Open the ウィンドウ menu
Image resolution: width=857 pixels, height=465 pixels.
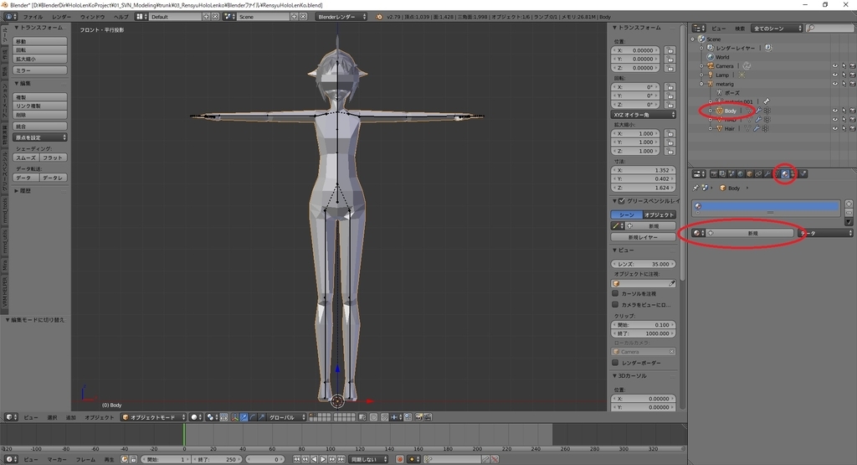(93, 17)
